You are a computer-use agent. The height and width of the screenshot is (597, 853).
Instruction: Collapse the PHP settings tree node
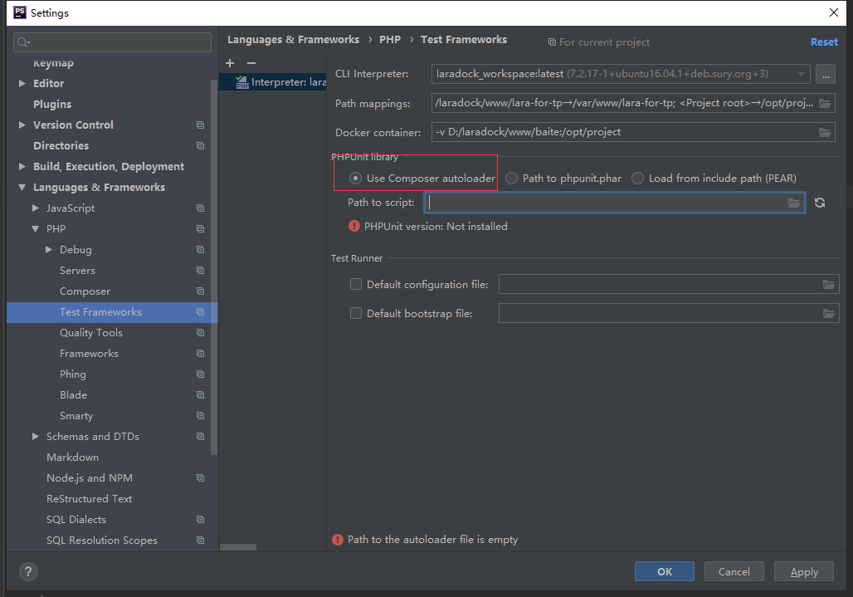(36, 229)
